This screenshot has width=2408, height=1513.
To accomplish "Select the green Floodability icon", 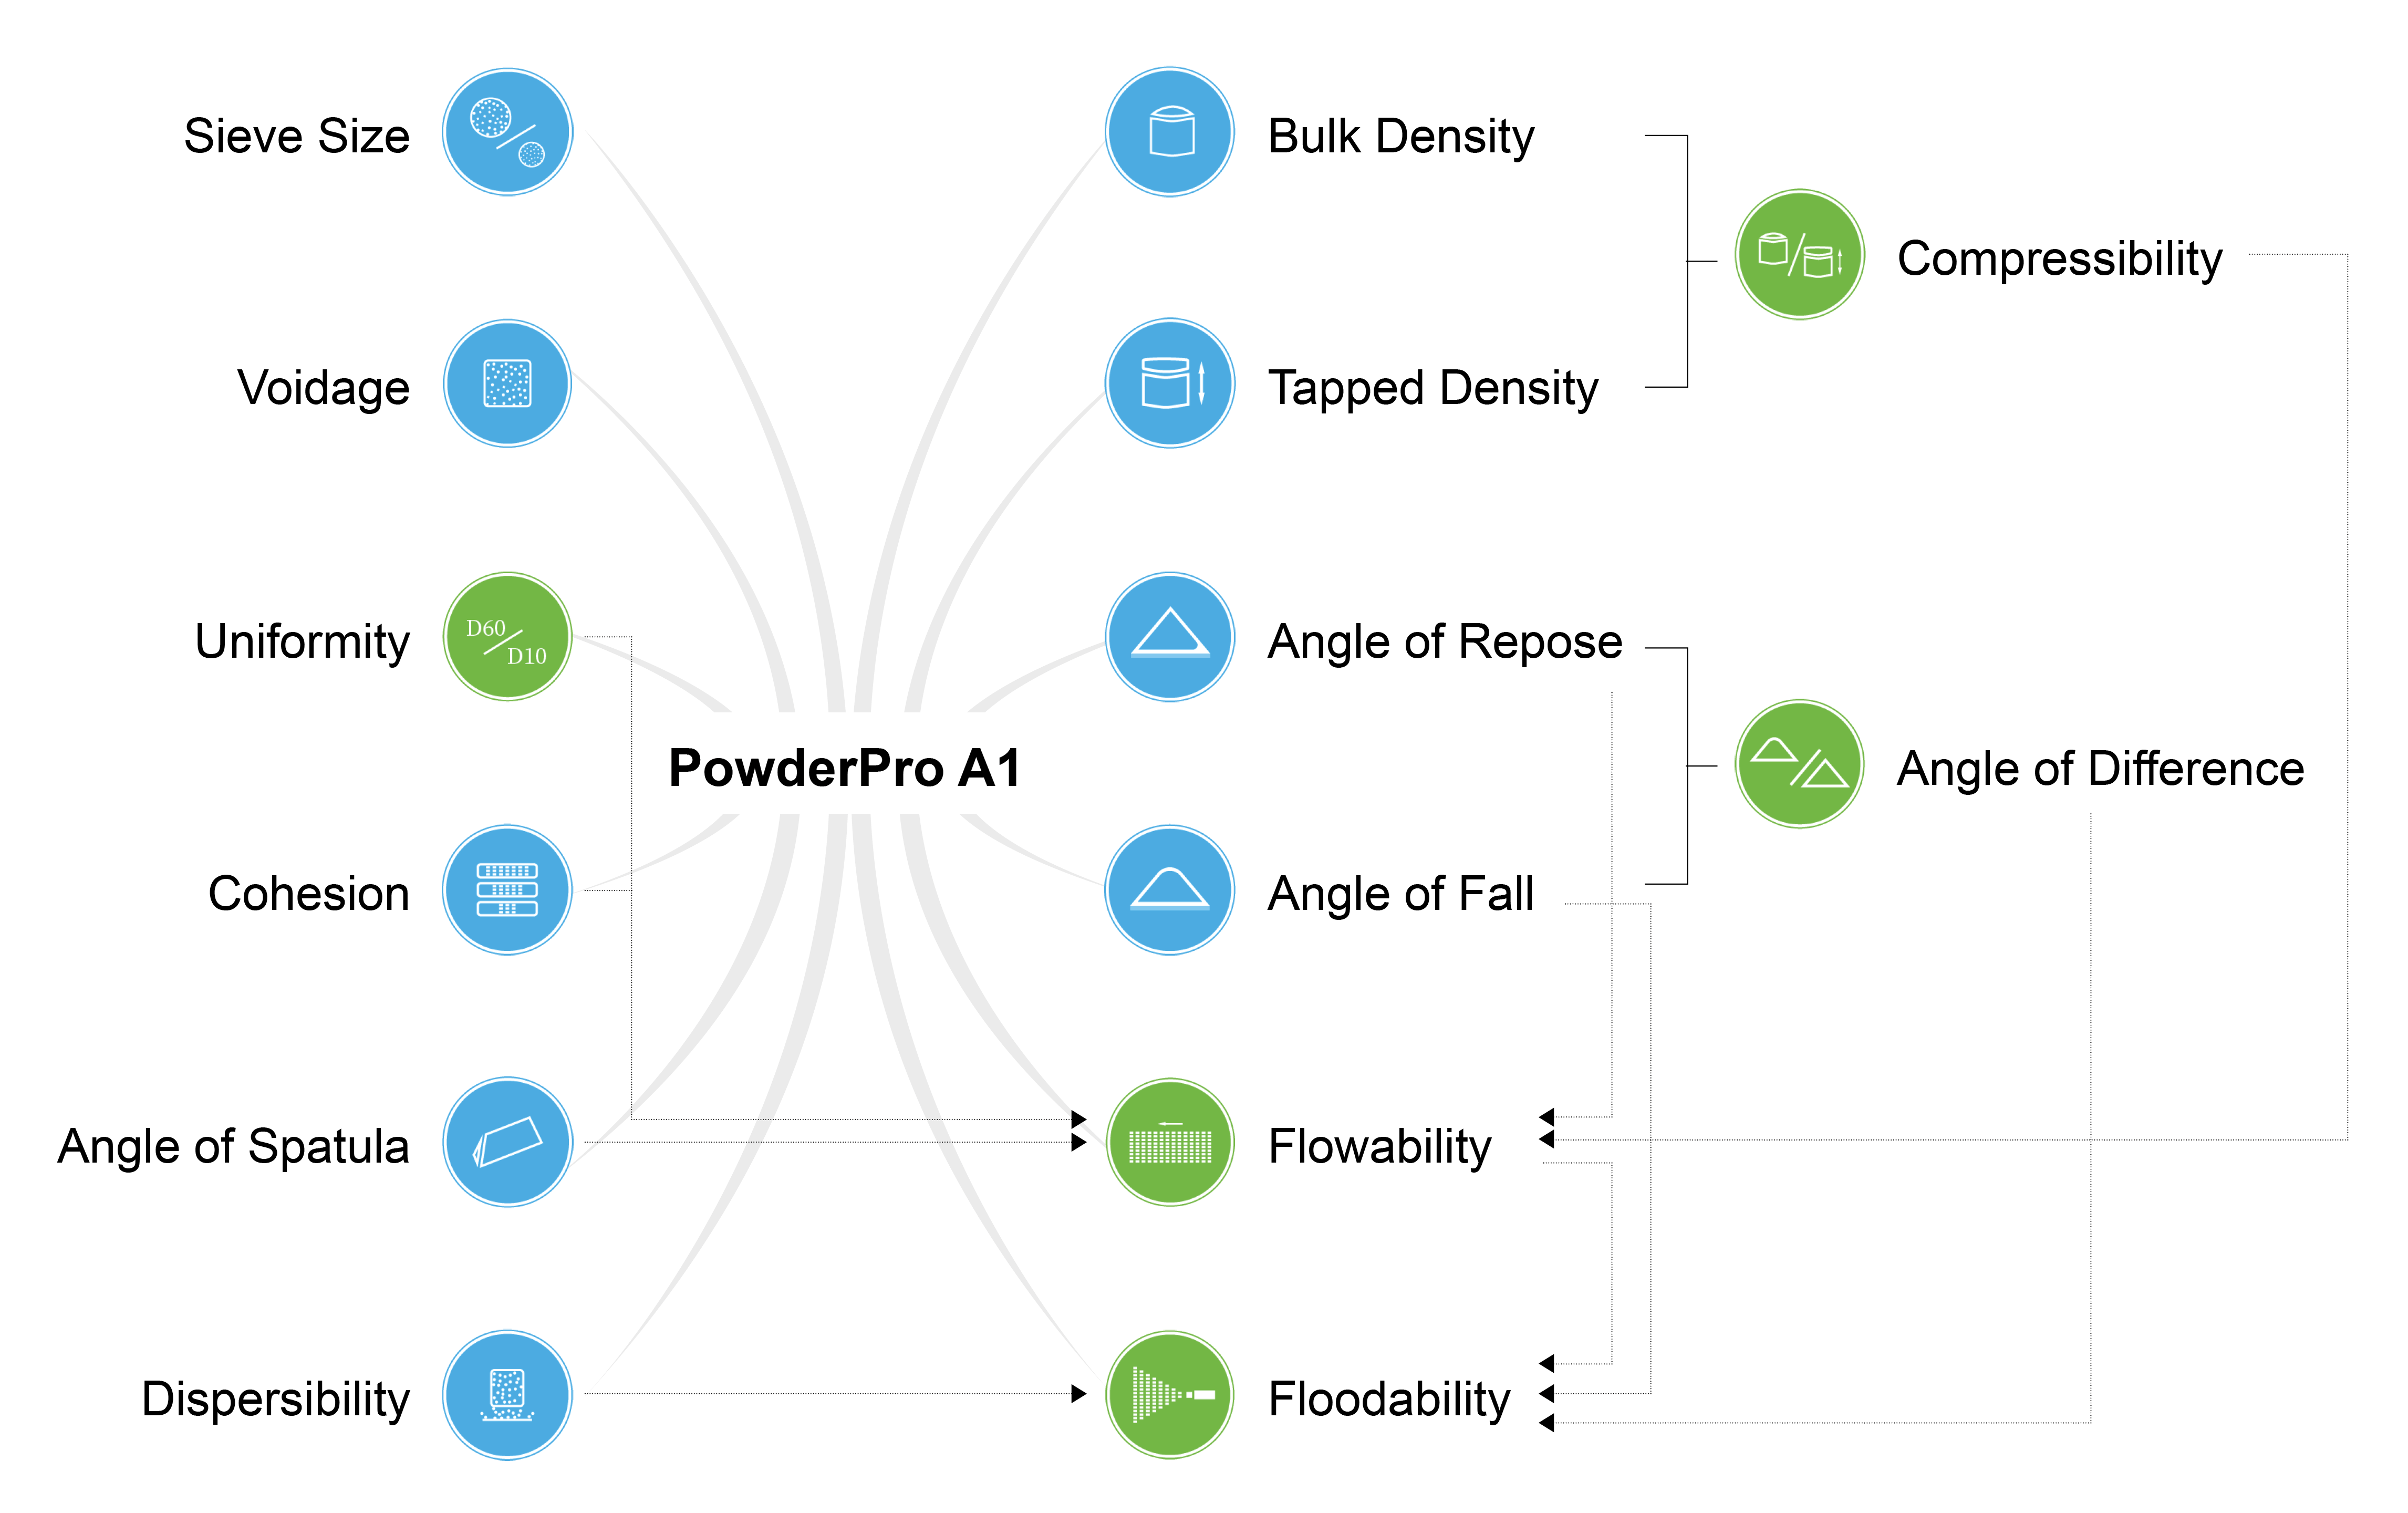I will click(1170, 1395).
